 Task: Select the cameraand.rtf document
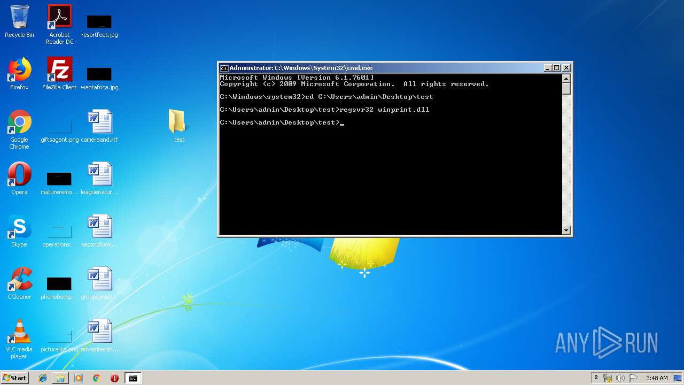99,127
